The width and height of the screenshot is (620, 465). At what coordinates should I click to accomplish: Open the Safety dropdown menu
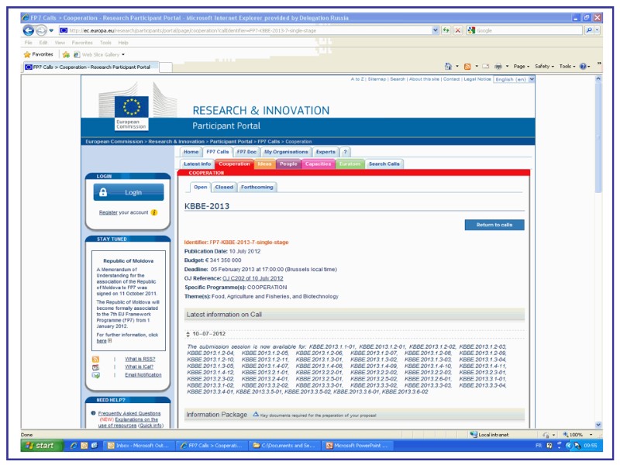click(545, 67)
